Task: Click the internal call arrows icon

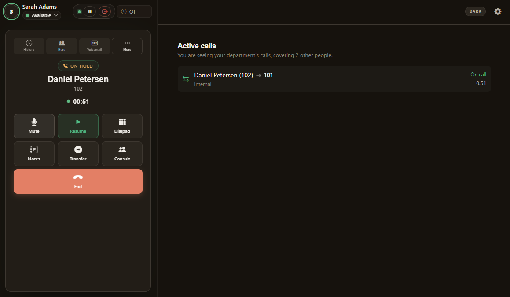Action: (186, 79)
